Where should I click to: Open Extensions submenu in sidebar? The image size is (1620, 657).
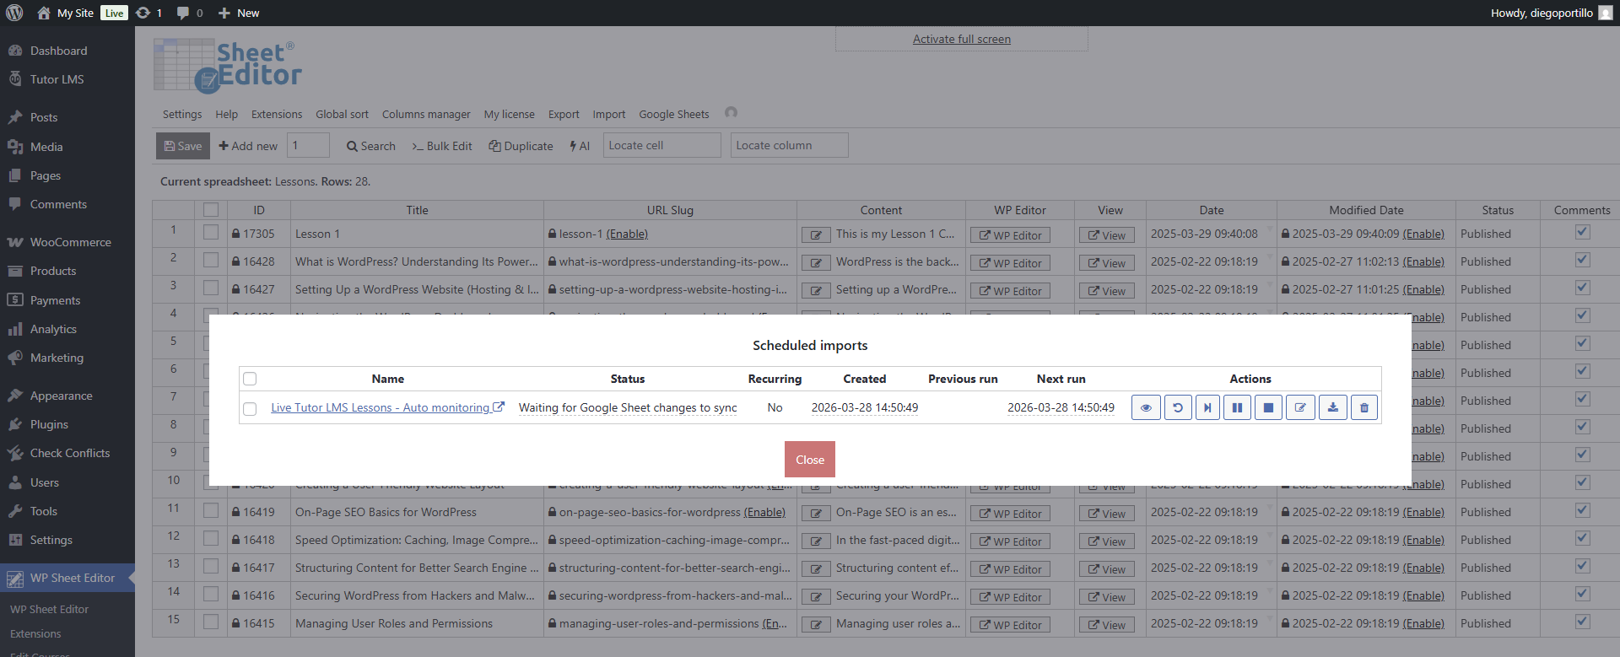pos(35,633)
